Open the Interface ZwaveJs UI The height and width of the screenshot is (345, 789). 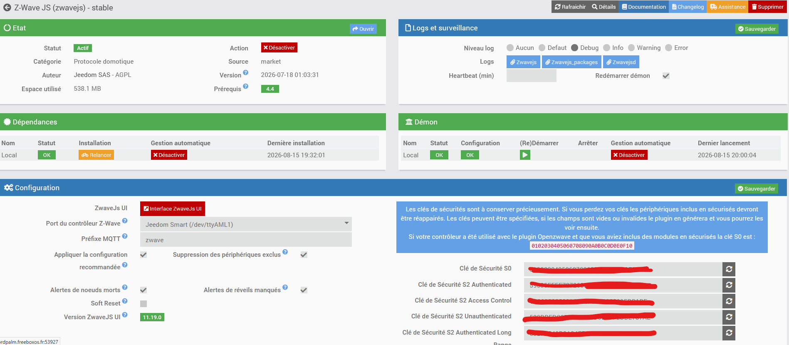click(173, 208)
